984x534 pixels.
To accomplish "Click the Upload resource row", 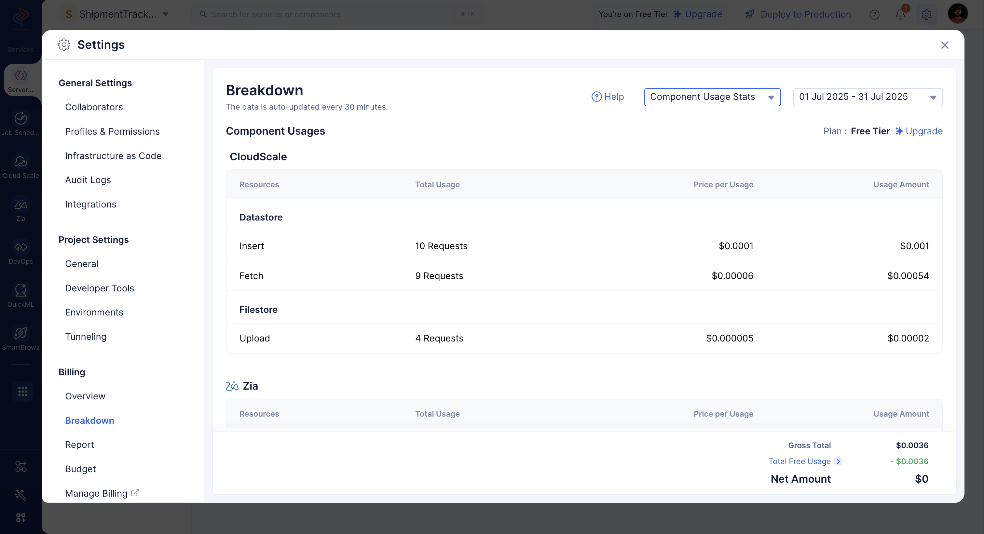I will click(584, 338).
